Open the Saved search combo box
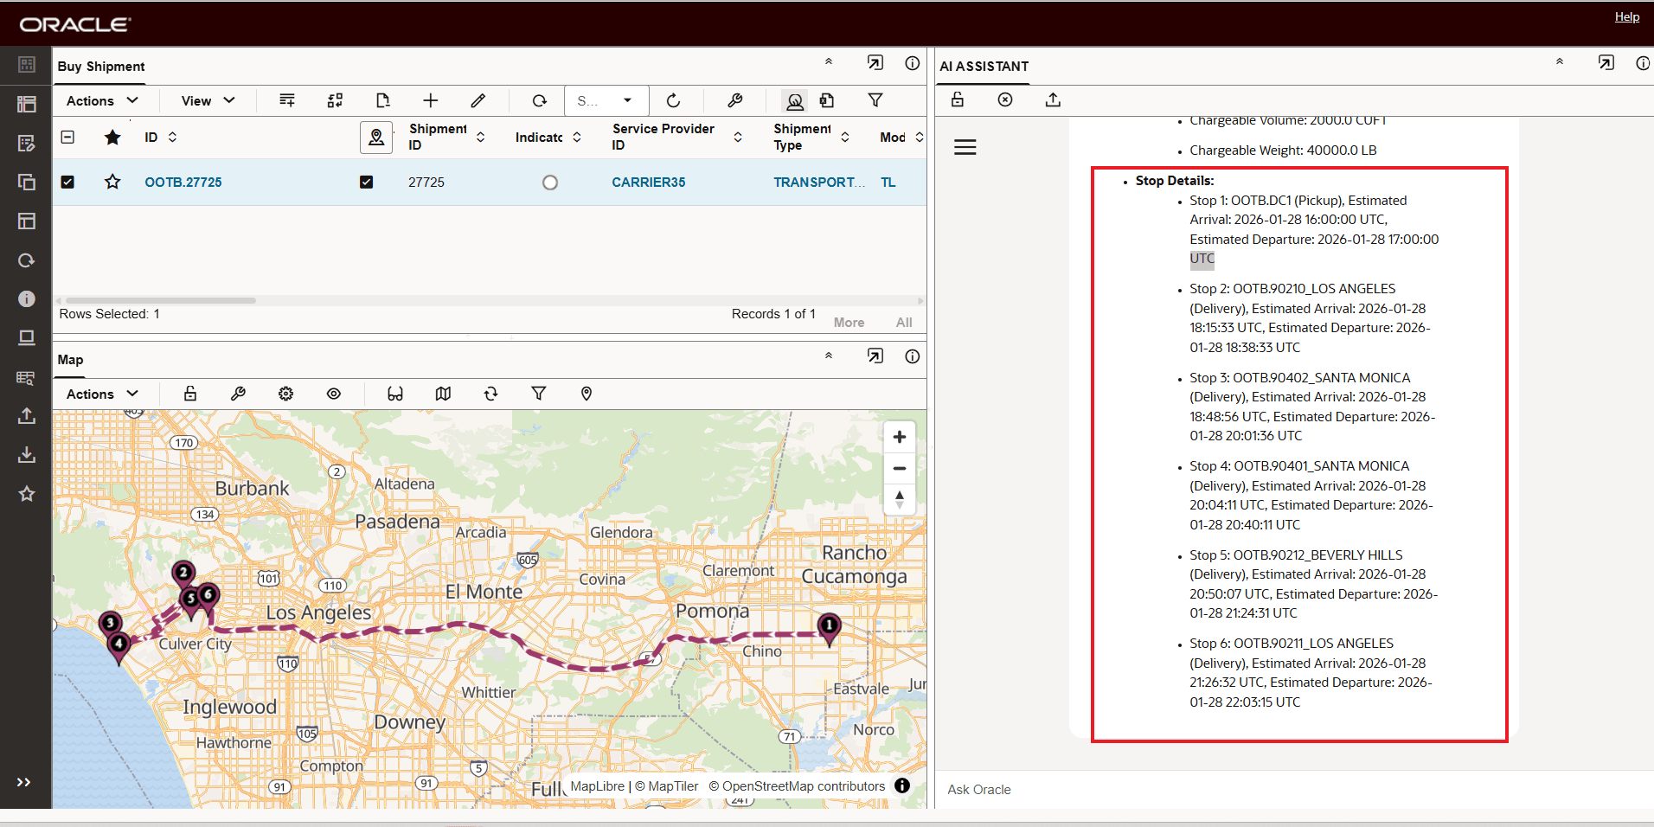 [606, 100]
